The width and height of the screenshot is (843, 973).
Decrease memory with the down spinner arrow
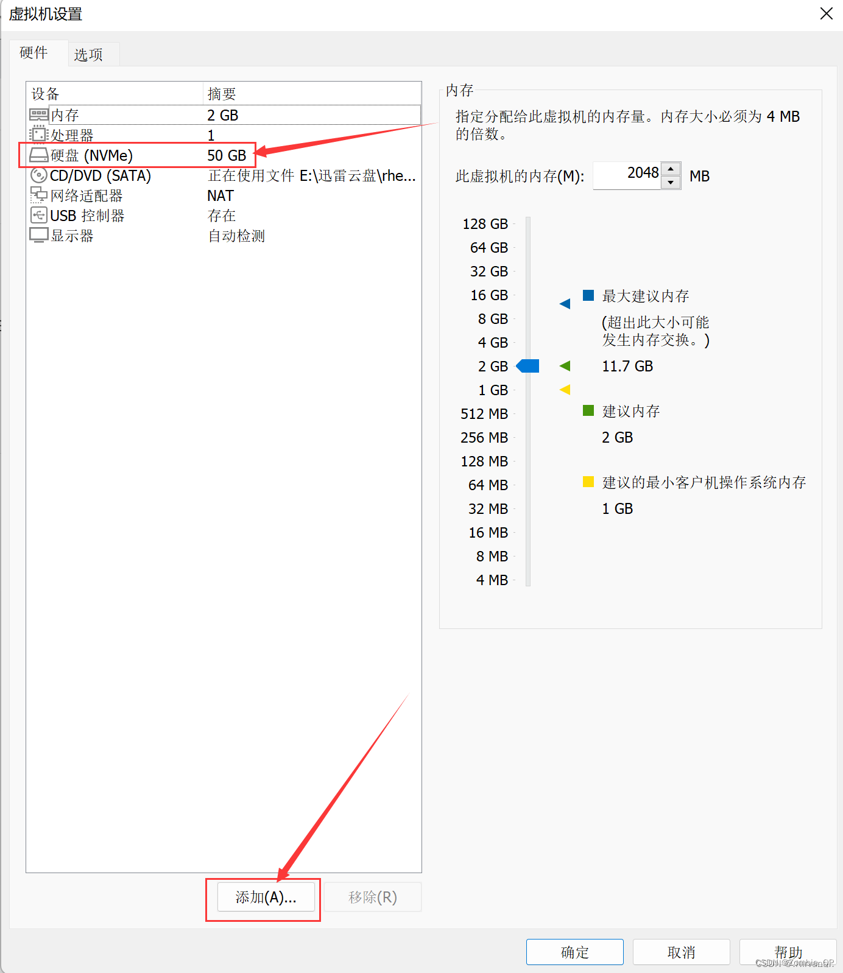671,182
